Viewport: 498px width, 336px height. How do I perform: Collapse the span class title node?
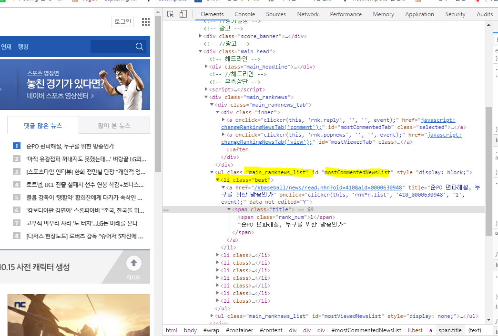[x=229, y=209]
